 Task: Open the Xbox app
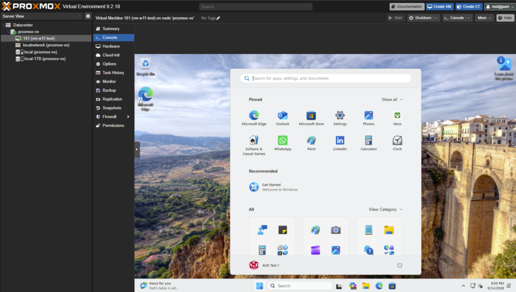[x=397, y=118]
